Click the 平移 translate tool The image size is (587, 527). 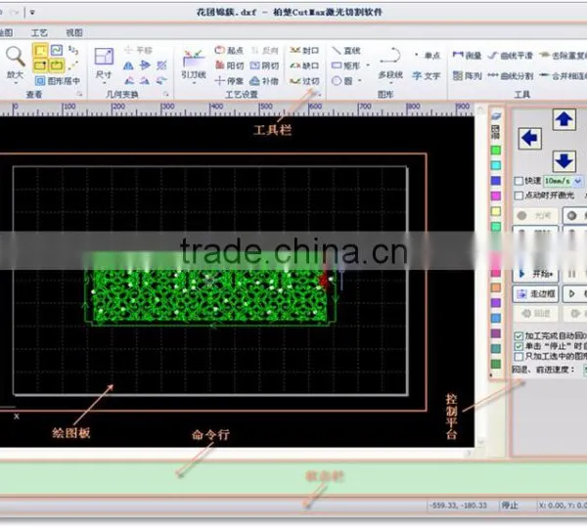[138, 50]
